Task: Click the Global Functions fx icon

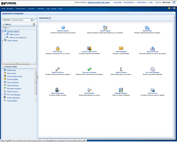Action: tap(121, 69)
